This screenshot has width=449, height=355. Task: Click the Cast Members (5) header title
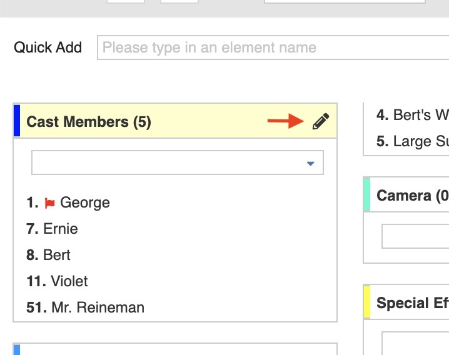tap(89, 122)
